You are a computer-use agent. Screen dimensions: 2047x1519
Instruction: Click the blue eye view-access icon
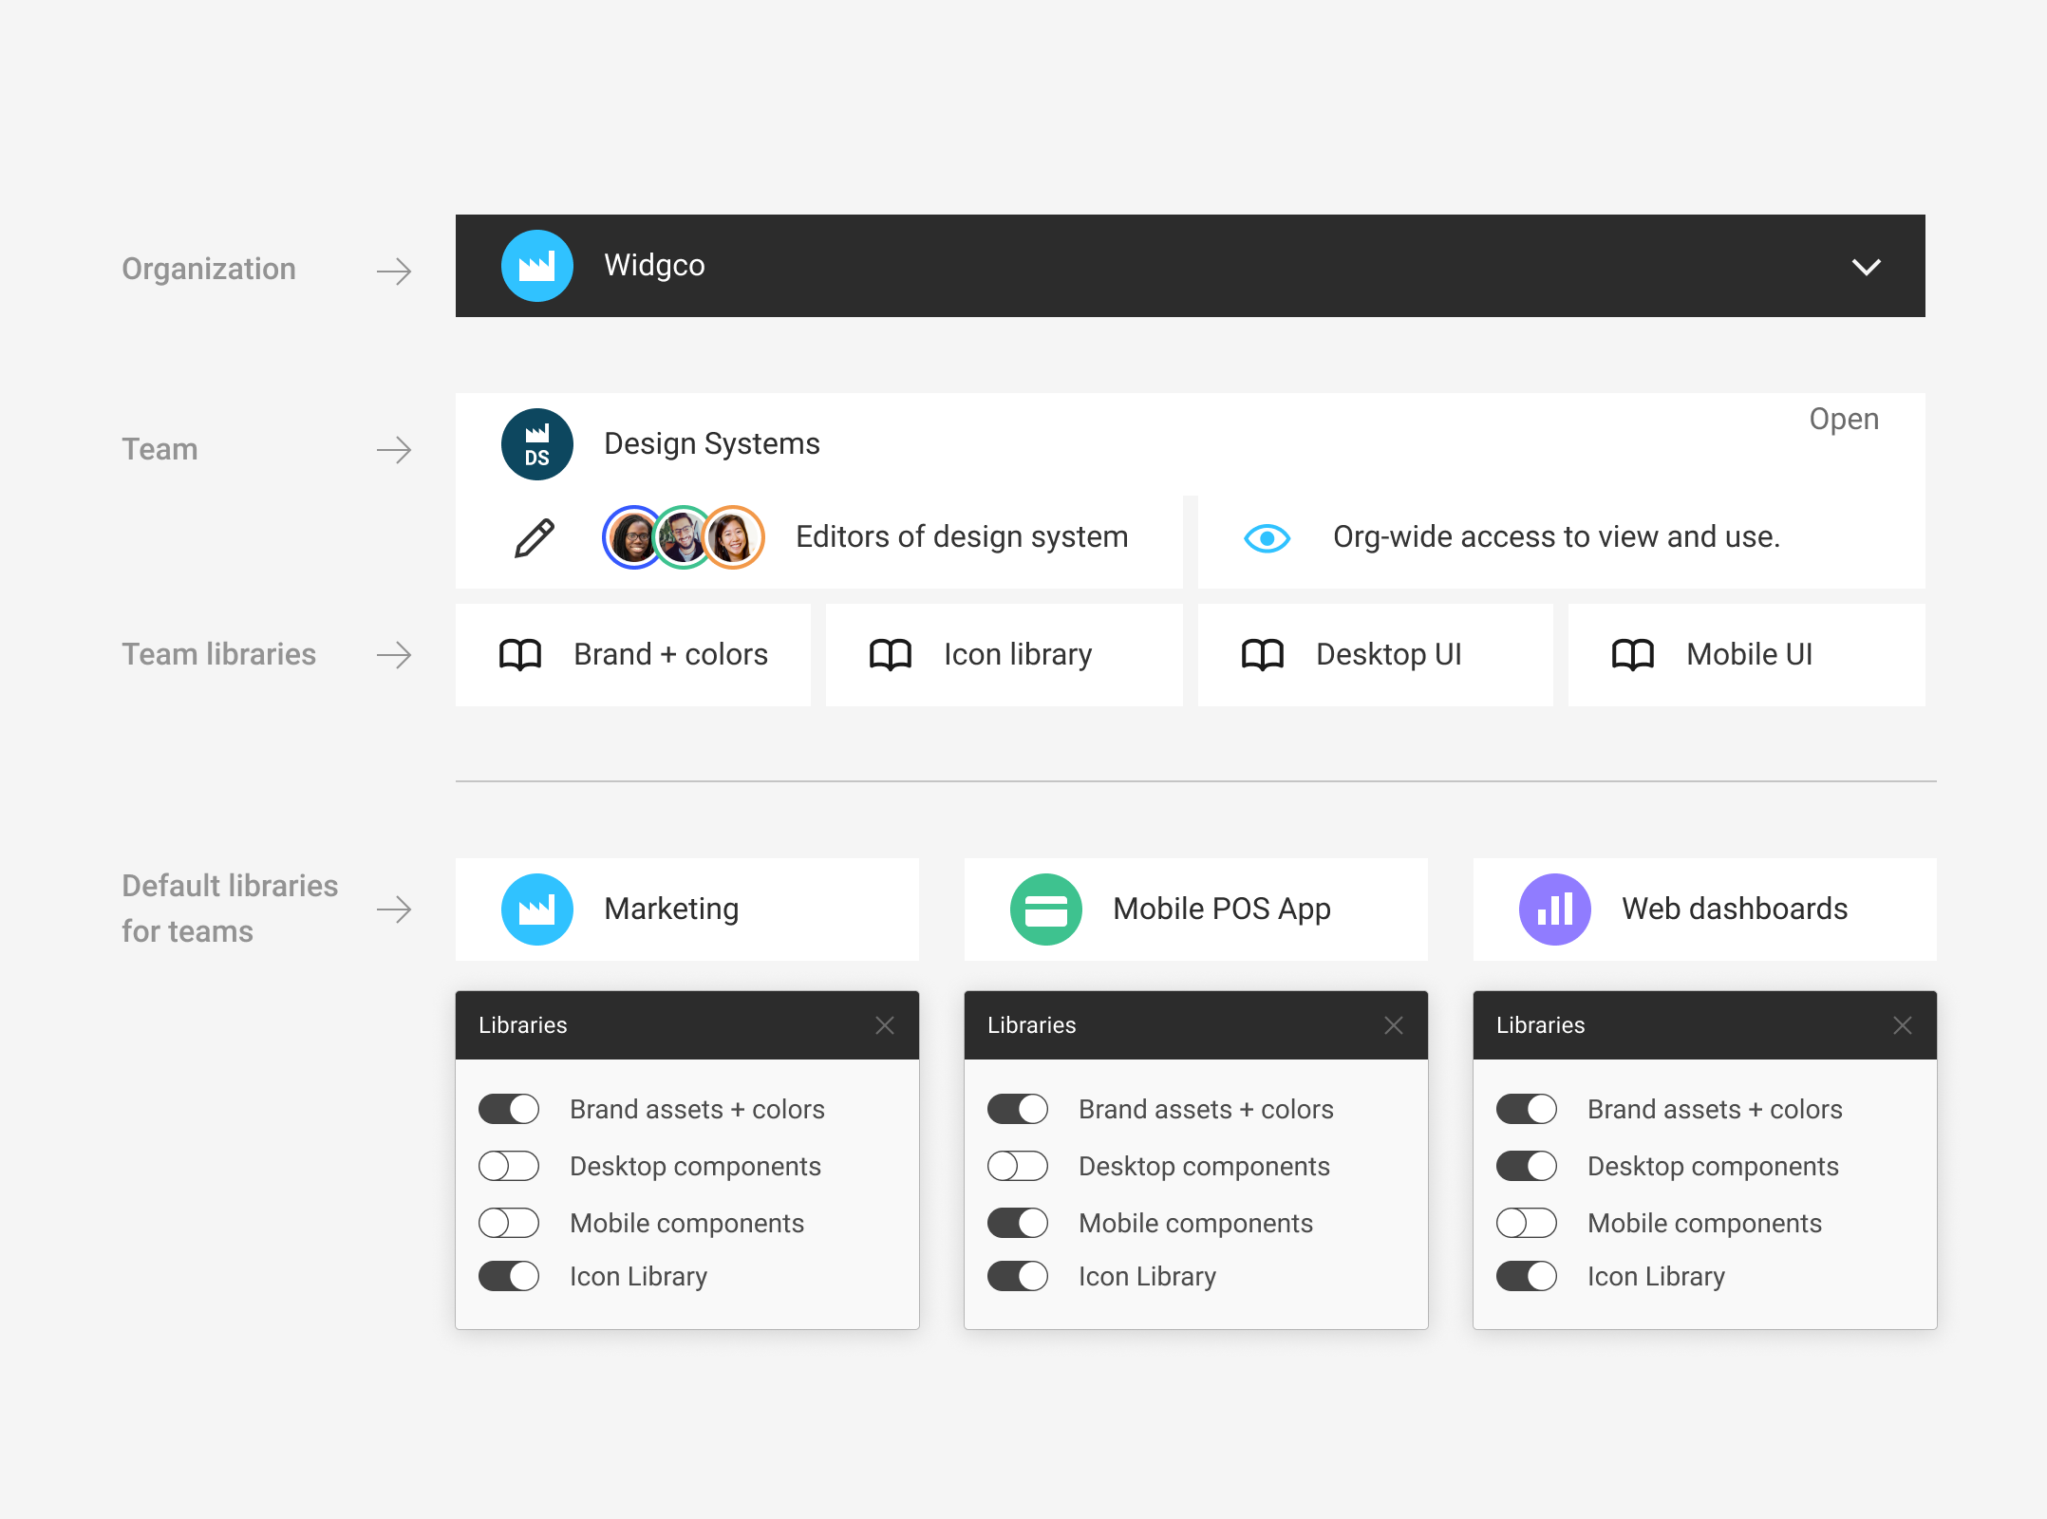point(1267,538)
